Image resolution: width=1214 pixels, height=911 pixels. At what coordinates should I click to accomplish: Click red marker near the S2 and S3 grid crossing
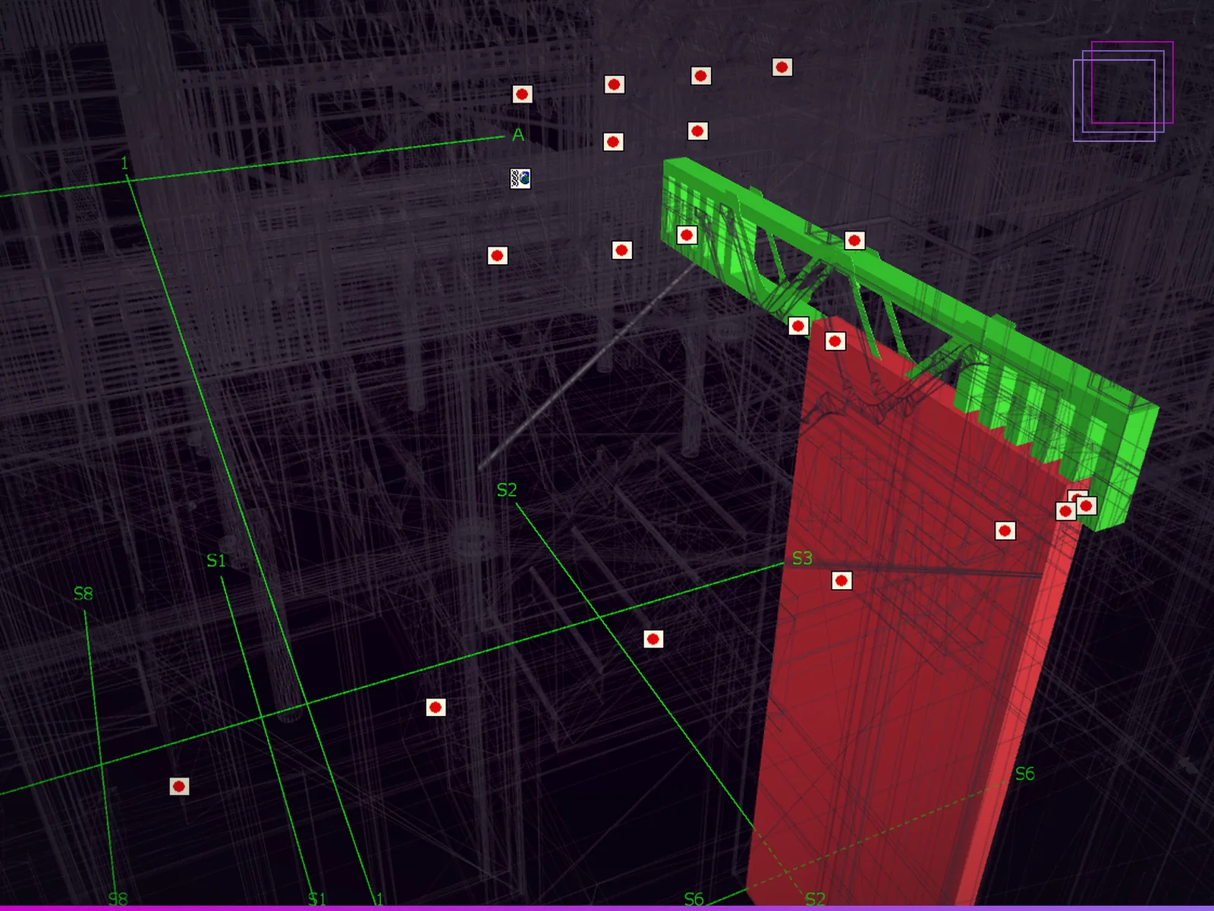[x=653, y=639]
